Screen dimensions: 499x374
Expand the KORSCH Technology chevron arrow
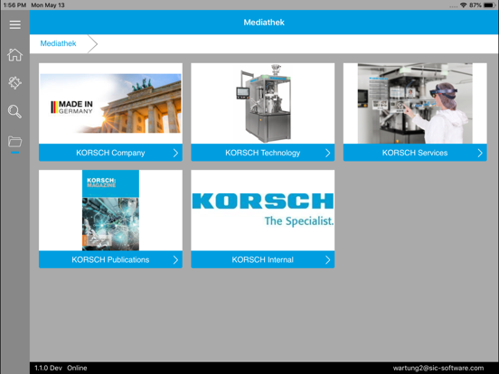pos(328,153)
